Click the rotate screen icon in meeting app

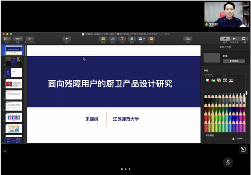click(243, 149)
